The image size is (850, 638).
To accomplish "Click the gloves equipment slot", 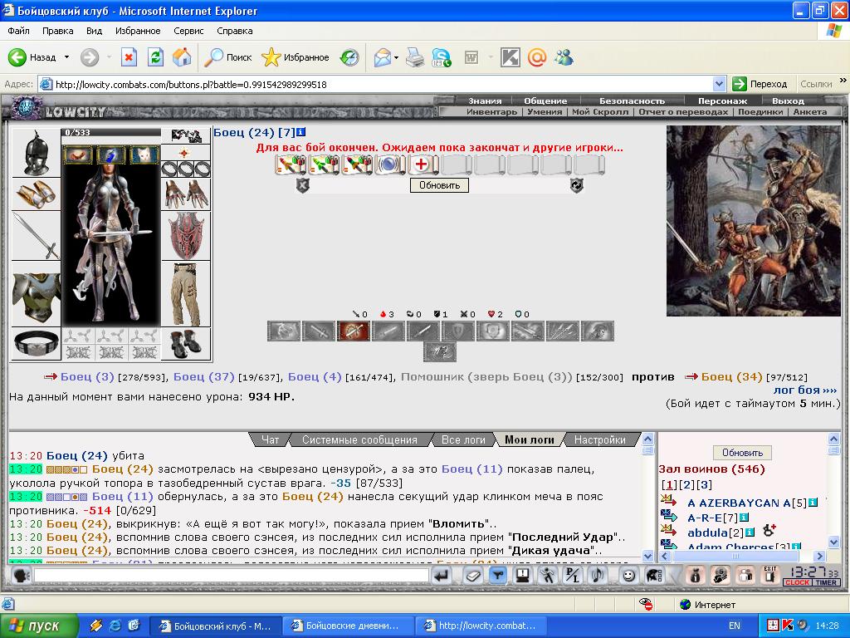I will pos(186,194).
